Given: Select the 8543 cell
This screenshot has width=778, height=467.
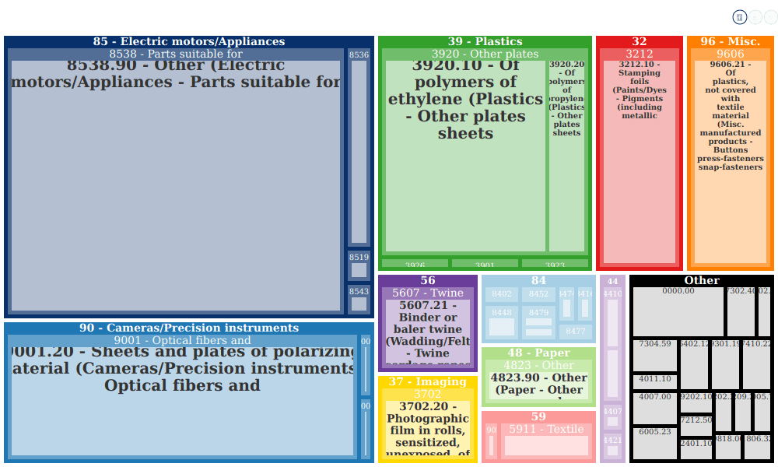Looking at the screenshot, I should point(359,299).
